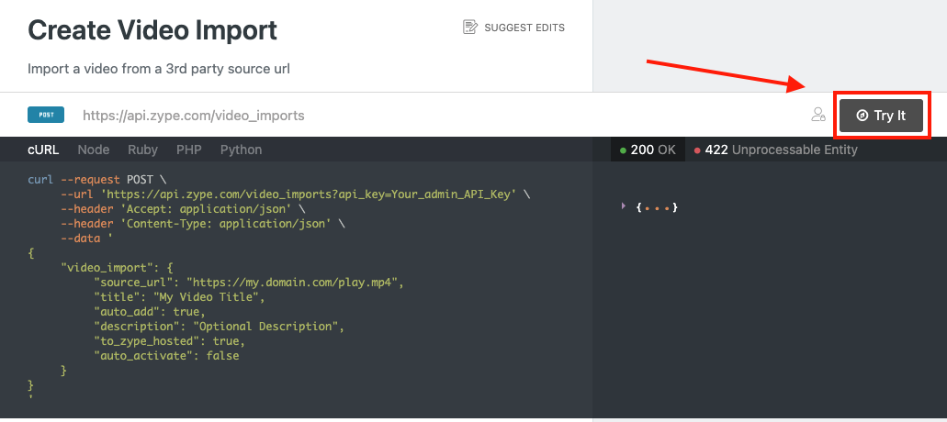Click the "source_url" line in the JSON body

coord(248,283)
